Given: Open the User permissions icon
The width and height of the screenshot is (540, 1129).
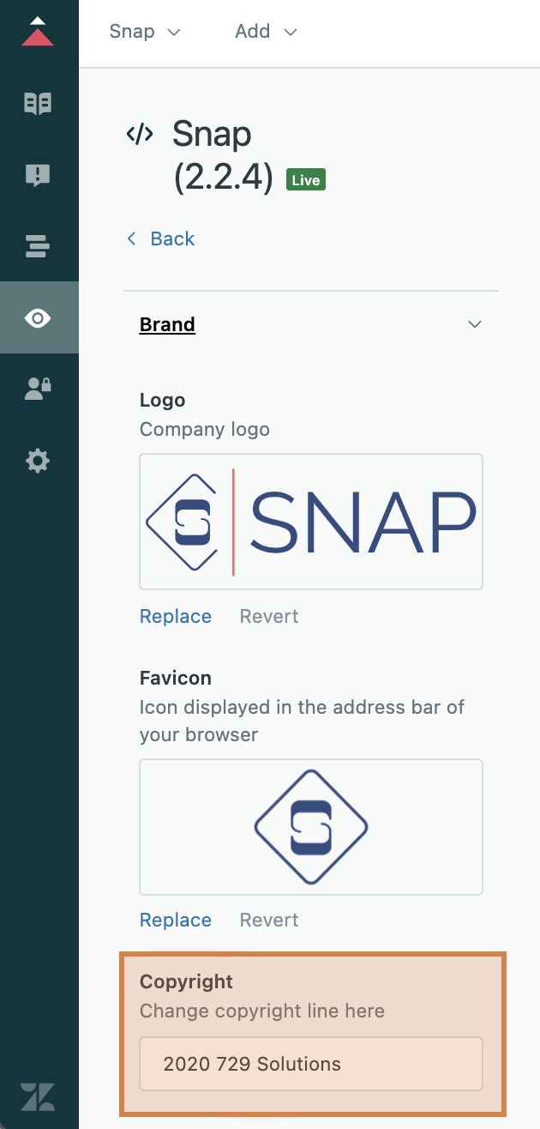Looking at the screenshot, I should [39, 389].
